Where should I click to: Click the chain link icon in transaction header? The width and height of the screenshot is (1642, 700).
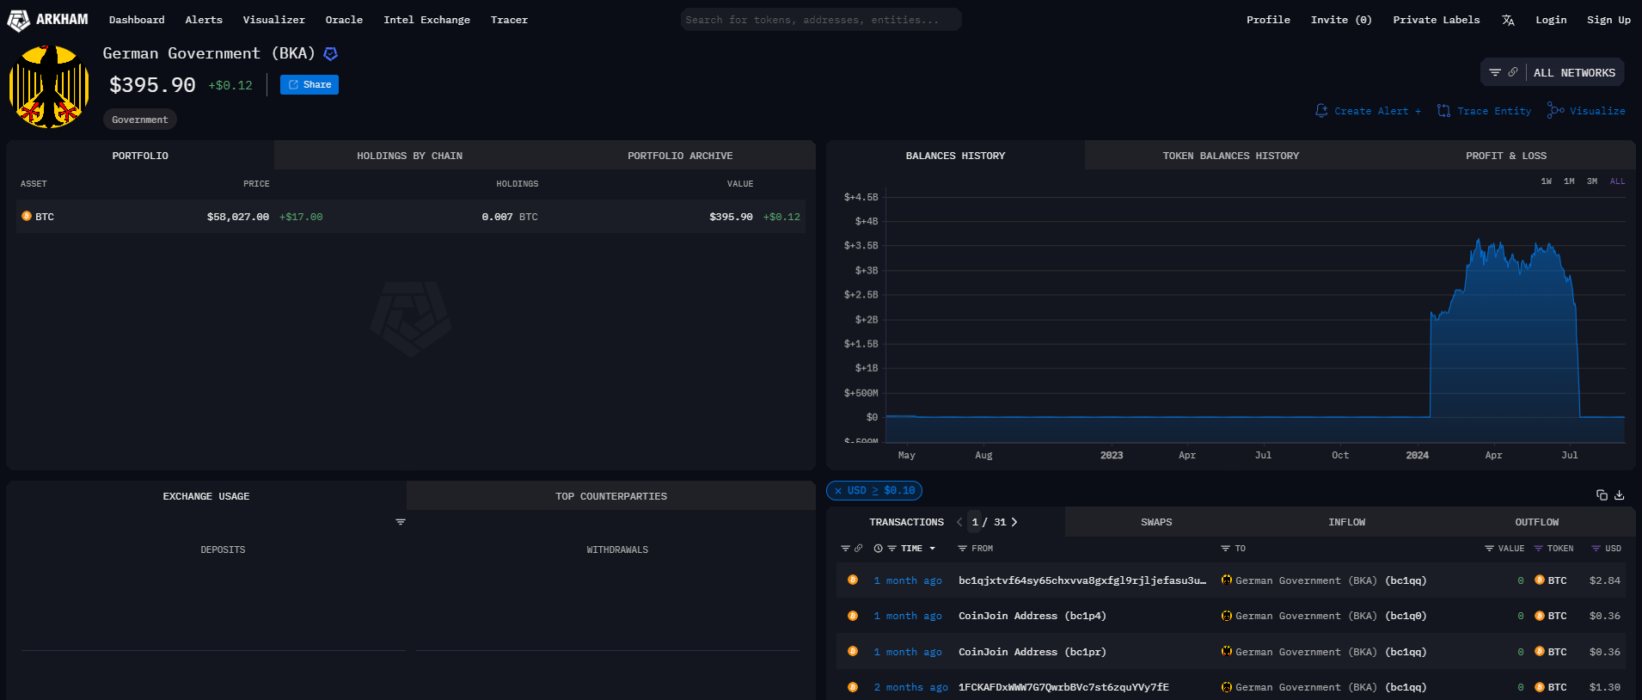pos(858,548)
